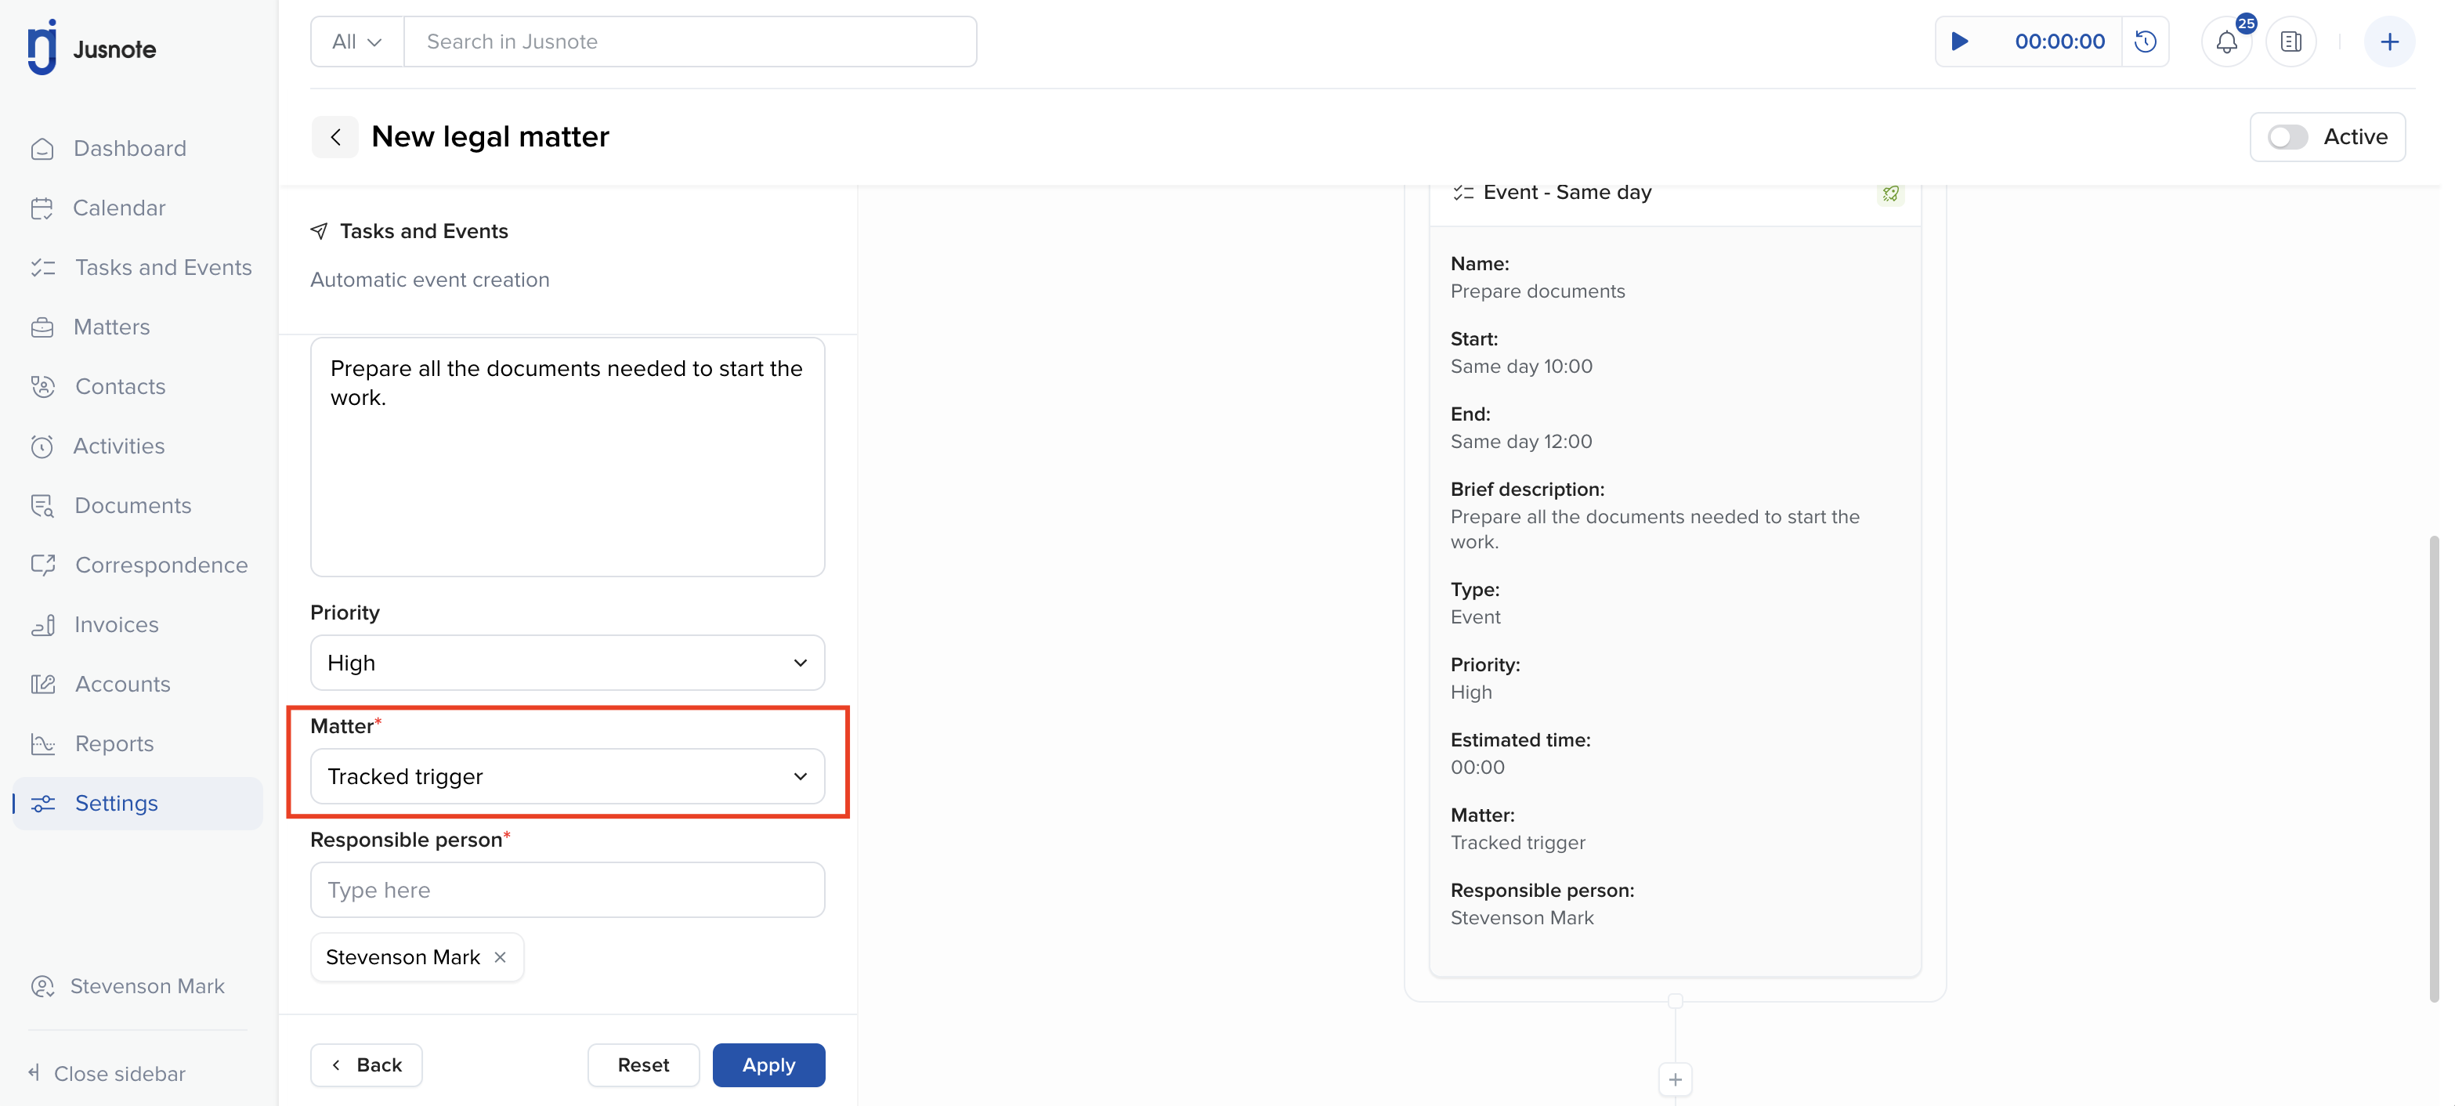Open notifications bell icon
This screenshot has width=2455, height=1106.
[2226, 42]
